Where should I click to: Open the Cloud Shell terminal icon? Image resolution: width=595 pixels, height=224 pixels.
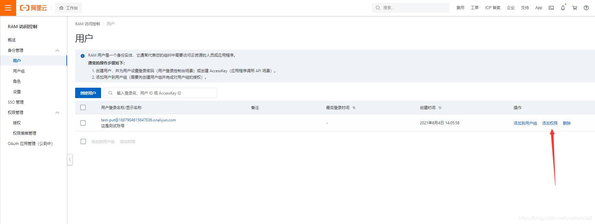point(551,8)
